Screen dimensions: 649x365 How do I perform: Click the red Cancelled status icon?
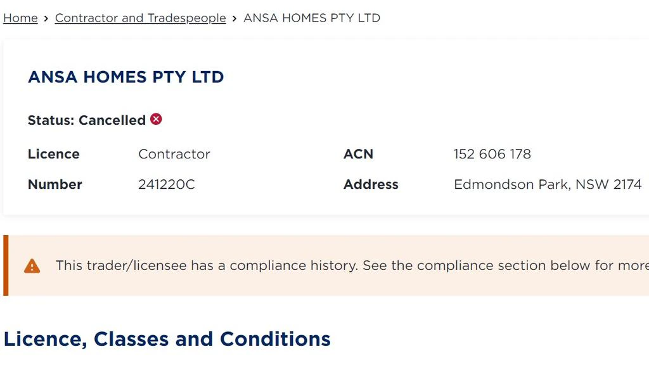tap(156, 119)
